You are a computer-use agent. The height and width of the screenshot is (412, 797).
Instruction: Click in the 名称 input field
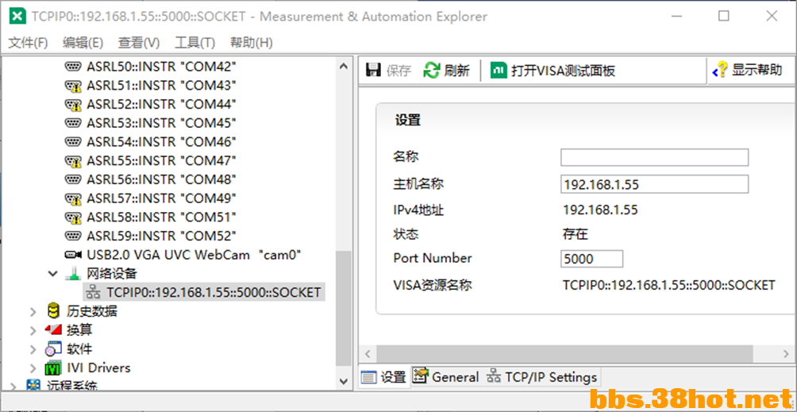655,157
